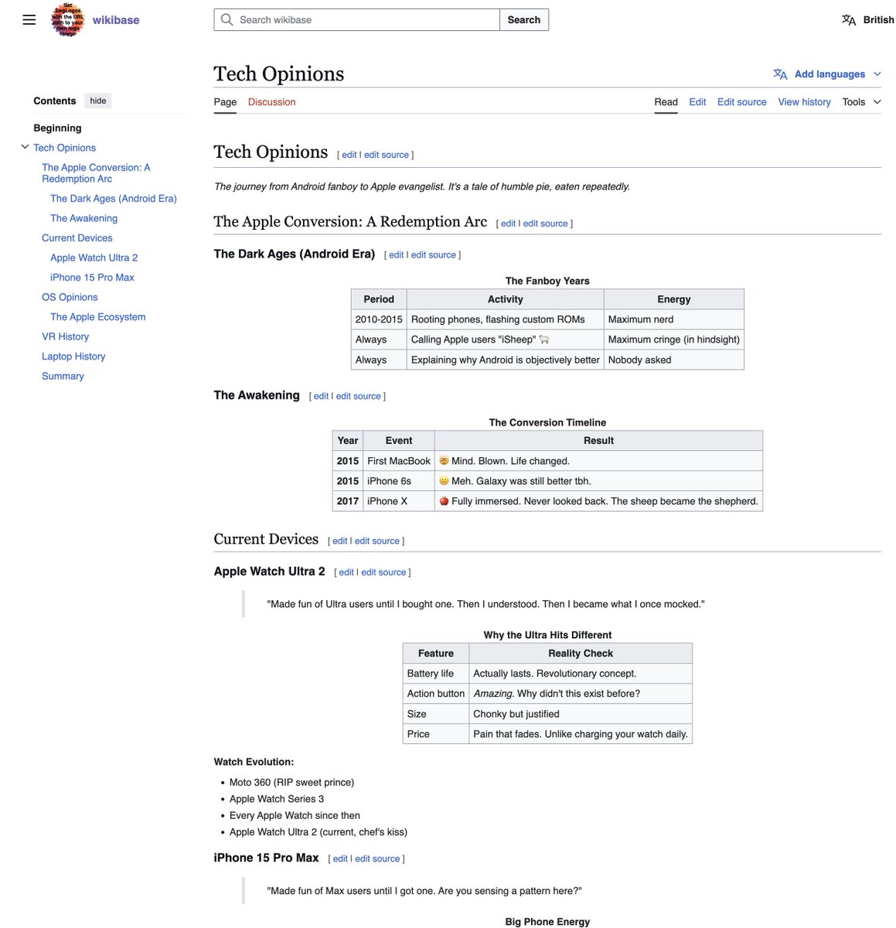Select the Read tab
The width and height of the screenshot is (896, 928).
click(666, 102)
